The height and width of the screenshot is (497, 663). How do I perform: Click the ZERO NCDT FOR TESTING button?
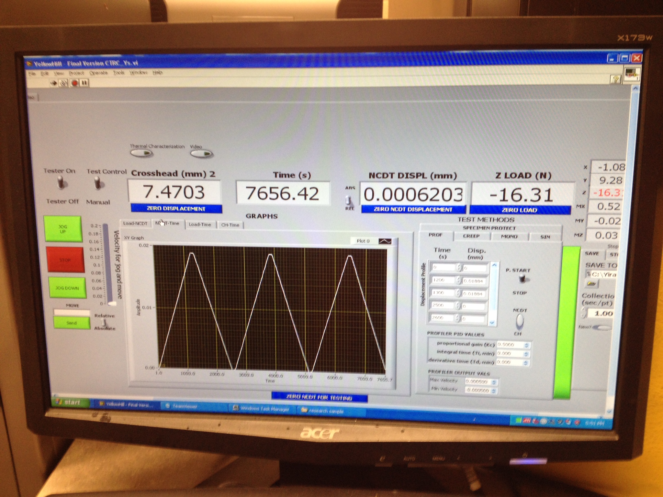(x=319, y=397)
